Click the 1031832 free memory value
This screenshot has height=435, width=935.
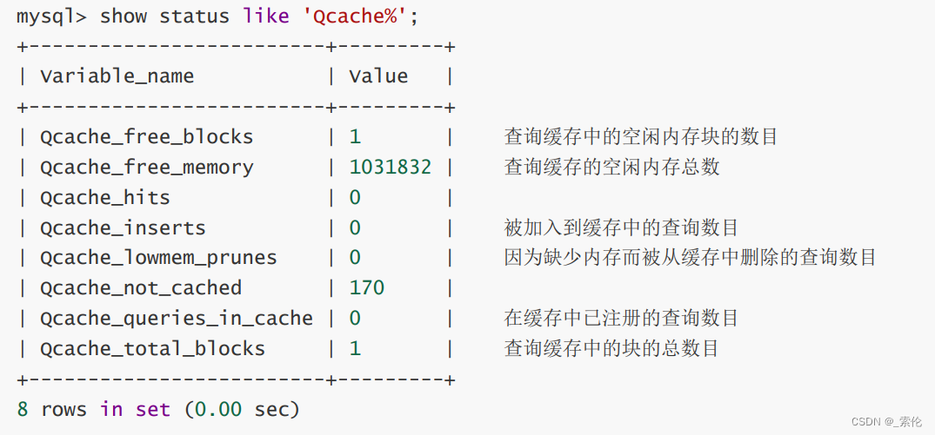click(x=390, y=168)
